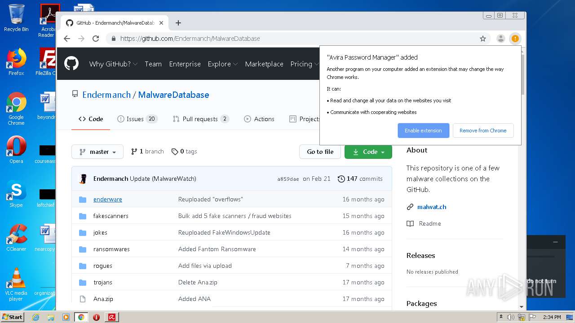This screenshot has width=575, height=323.
Task: Open the Ana.zip file link
Action: [x=103, y=299]
